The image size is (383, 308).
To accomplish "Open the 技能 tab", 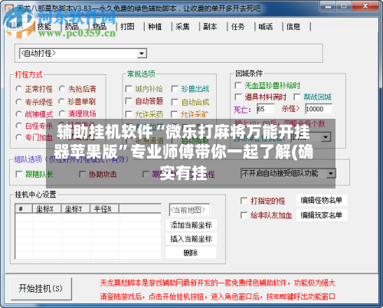I will (x=44, y=27).
